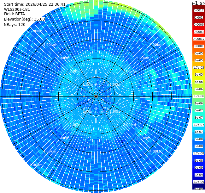This screenshot has height=193, width=205.
Task: Click the upper-left 3.00km range label
Action: (63, 58)
